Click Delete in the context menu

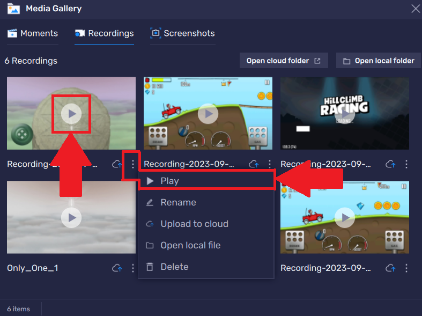pos(174,267)
